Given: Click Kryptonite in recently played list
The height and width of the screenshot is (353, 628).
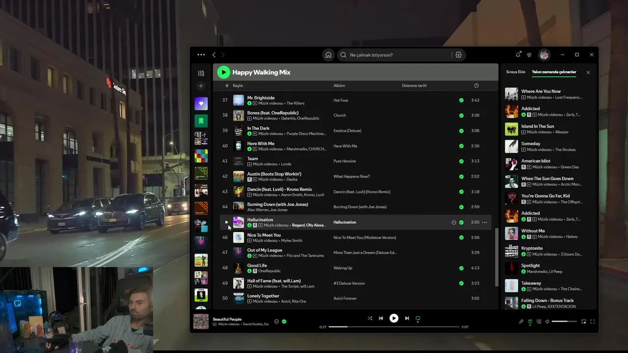Looking at the screenshot, I should (532, 249).
